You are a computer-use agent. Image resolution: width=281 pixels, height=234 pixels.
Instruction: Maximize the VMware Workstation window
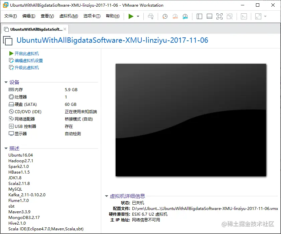tap(258, 5)
